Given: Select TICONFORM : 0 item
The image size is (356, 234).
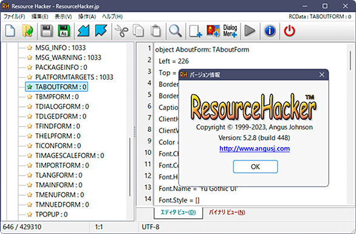Looking at the screenshot, I should click(58, 146).
